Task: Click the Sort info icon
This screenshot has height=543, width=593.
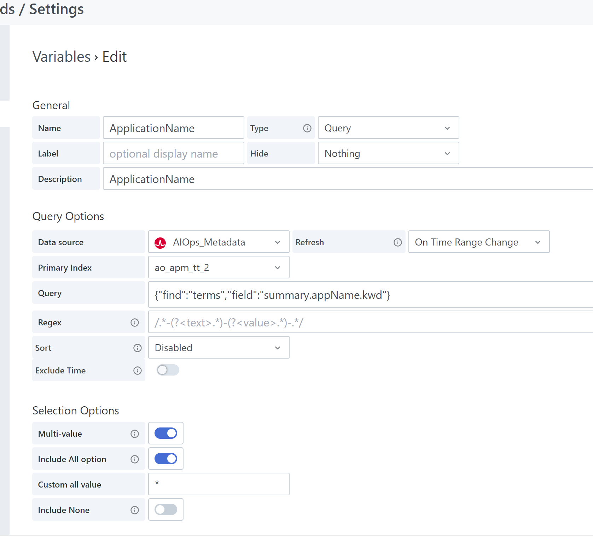Action: click(x=137, y=348)
